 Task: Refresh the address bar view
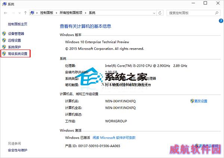160,13
